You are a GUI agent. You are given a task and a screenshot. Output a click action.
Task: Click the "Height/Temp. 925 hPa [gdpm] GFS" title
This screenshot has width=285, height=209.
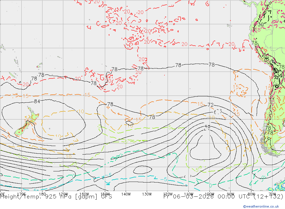56,197
